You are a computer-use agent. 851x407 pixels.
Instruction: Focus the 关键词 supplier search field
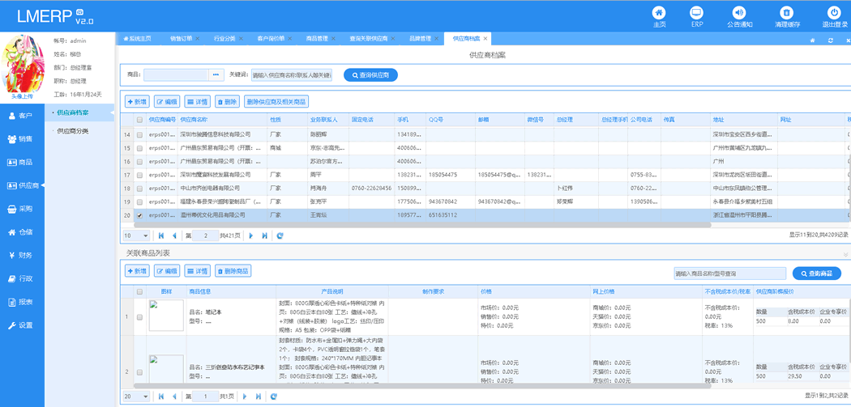pos(292,74)
